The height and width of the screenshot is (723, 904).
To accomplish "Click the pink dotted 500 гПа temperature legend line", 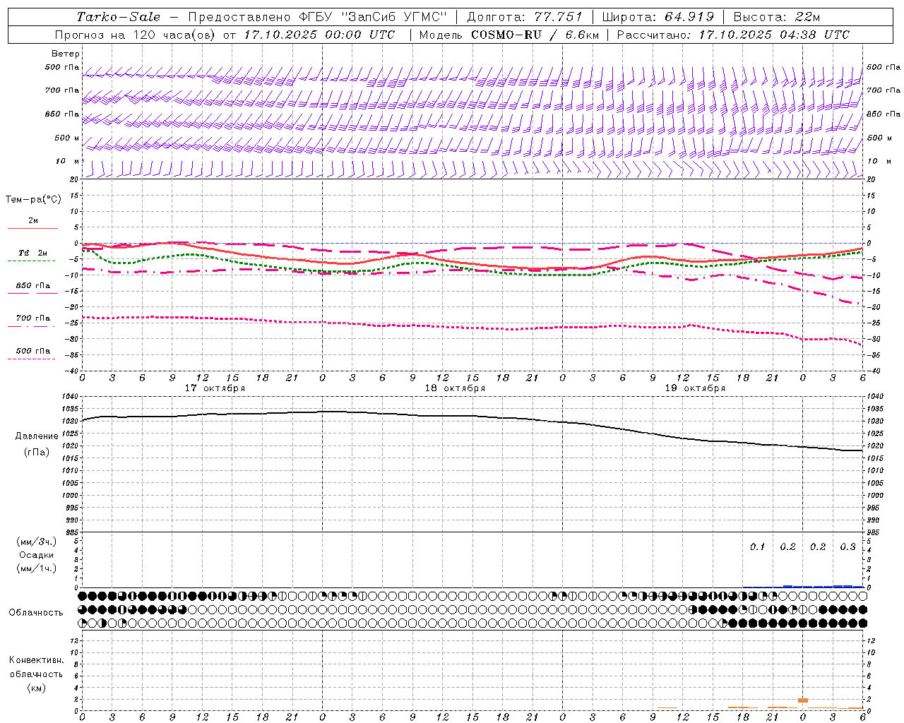I will (x=32, y=359).
